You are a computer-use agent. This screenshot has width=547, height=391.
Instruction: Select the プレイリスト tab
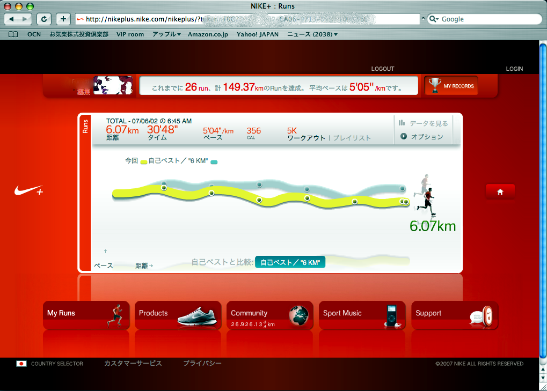pos(352,138)
